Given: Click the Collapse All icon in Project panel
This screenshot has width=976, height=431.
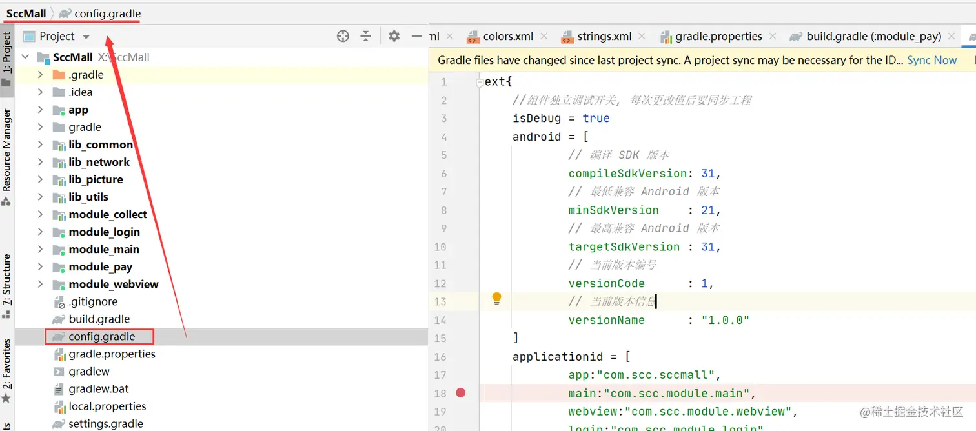Looking at the screenshot, I should (x=366, y=37).
